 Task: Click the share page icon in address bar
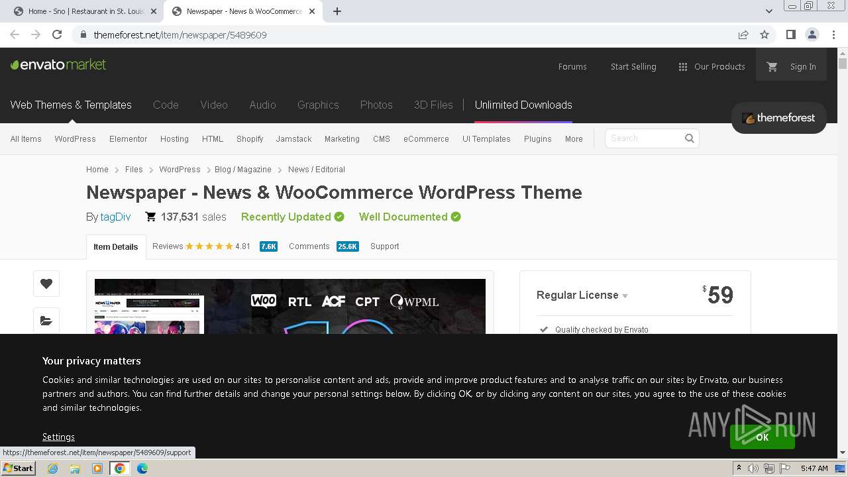pyautogui.click(x=743, y=34)
